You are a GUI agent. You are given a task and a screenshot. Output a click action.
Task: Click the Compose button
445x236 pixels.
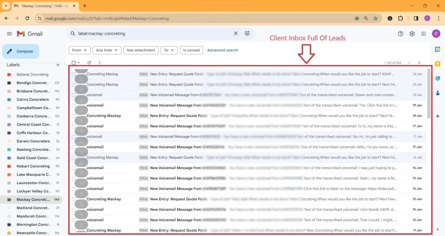21,51
